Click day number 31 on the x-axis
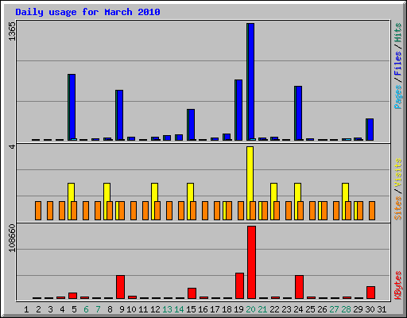This screenshot has height=318, width=407. (x=382, y=309)
